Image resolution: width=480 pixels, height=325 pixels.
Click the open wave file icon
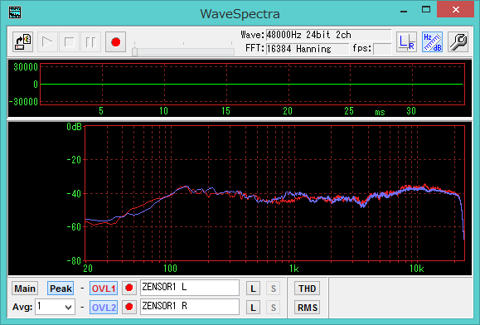click(x=23, y=42)
